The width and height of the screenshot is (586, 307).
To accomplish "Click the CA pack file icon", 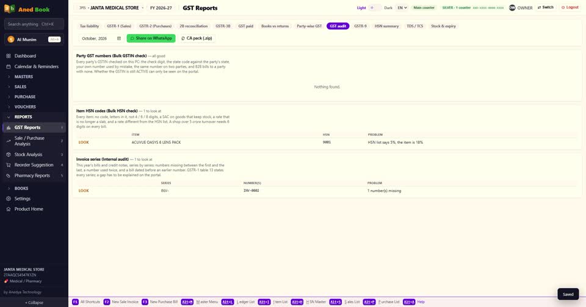I will click(x=183, y=38).
